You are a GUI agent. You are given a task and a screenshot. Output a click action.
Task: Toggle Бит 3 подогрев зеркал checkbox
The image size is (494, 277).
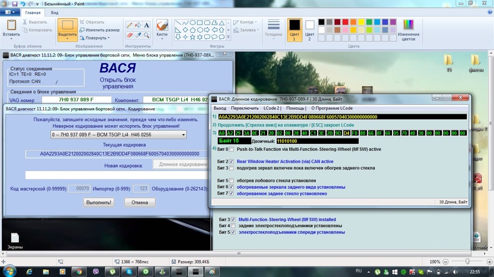pos(231,168)
